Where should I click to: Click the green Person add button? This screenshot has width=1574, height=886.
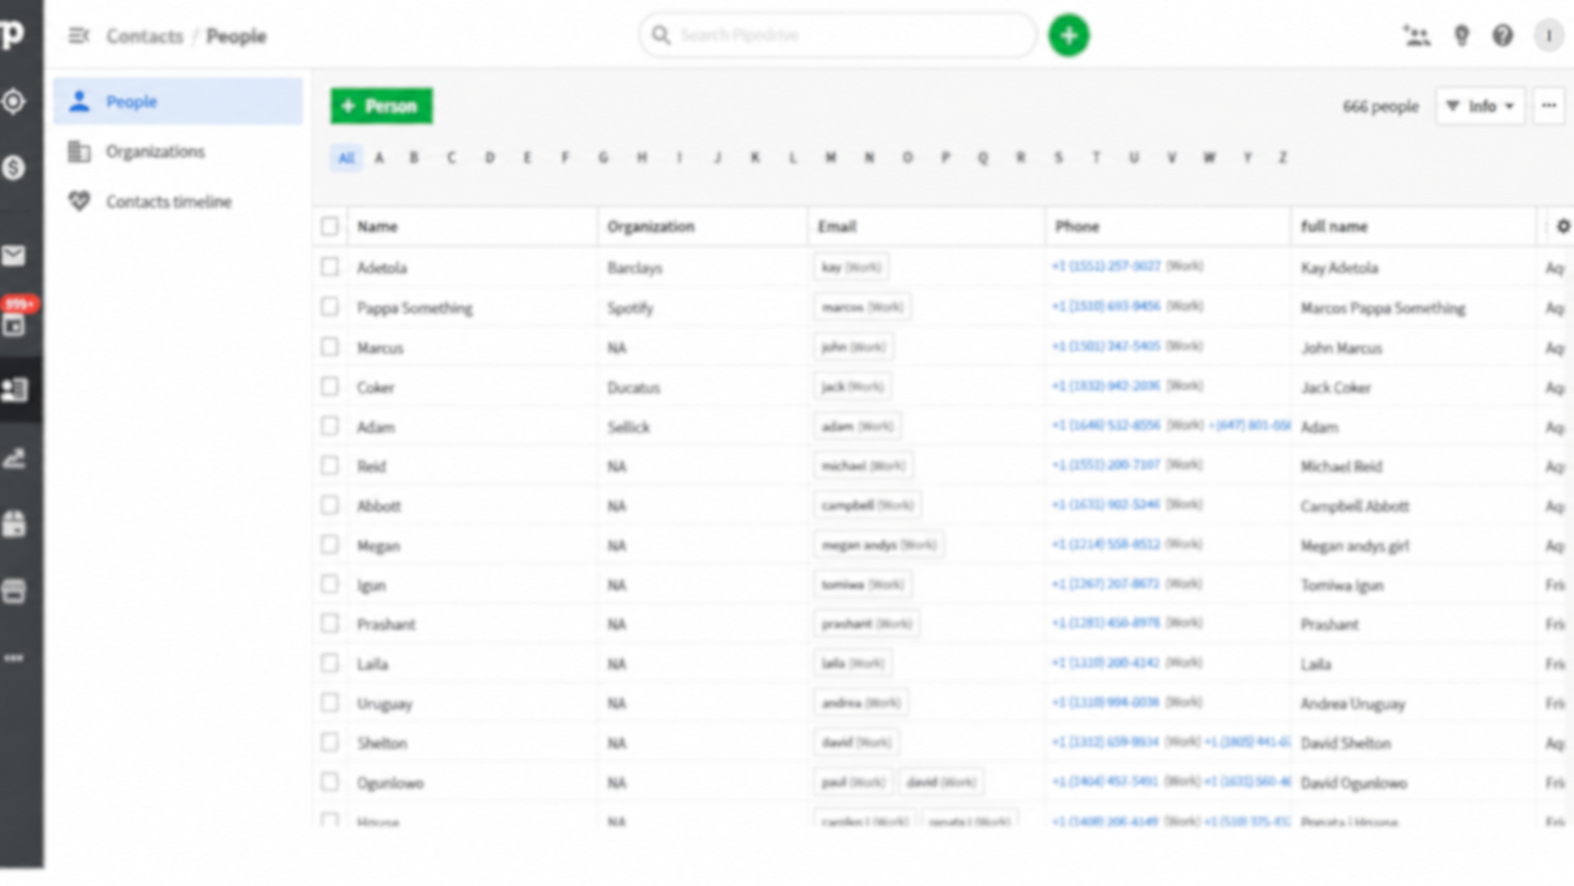381,105
